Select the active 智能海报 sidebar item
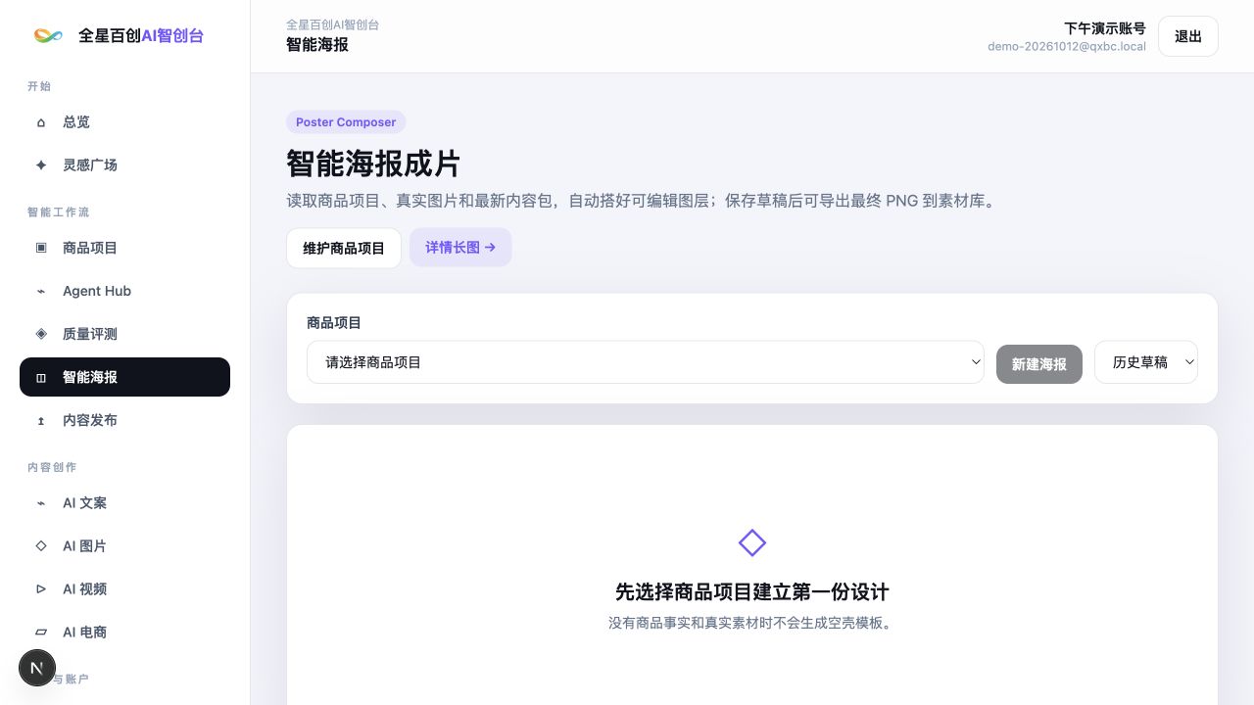The width and height of the screenshot is (1254, 705). pos(125,377)
